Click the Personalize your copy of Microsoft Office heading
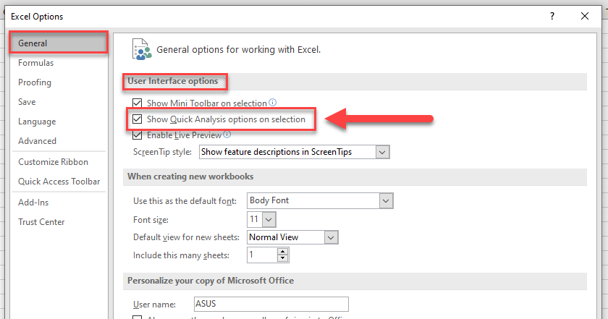608x319 pixels. pos(211,281)
